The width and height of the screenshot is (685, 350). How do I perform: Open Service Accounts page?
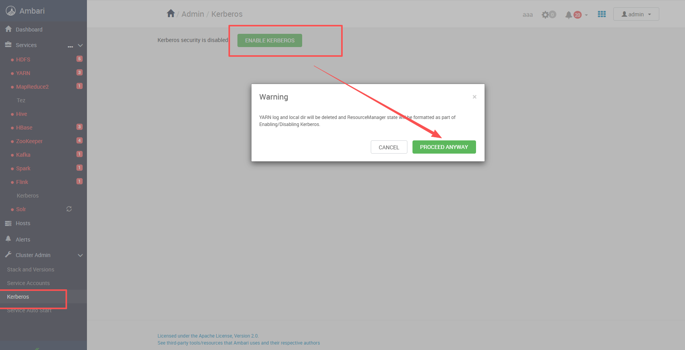point(28,283)
